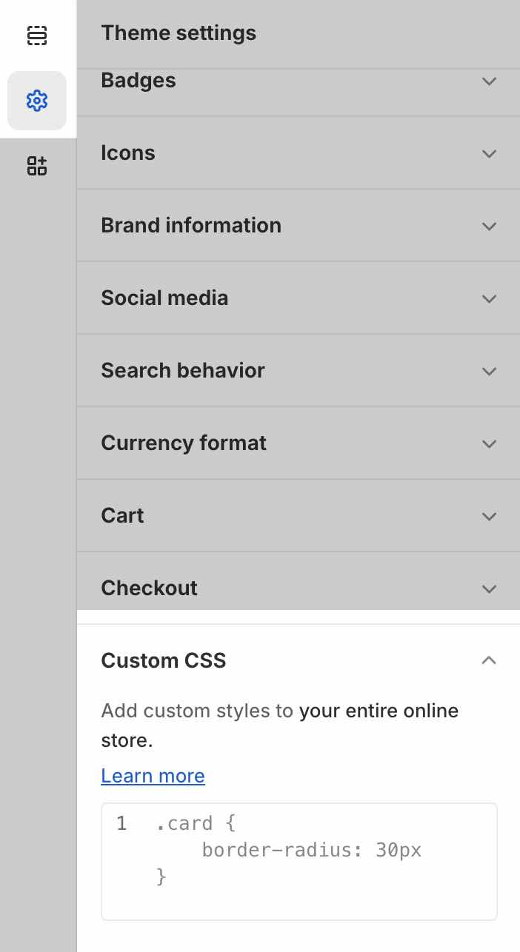Collapse the Custom CSS section
Image resolution: width=520 pixels, height=952 pixels.
(489, 660)
